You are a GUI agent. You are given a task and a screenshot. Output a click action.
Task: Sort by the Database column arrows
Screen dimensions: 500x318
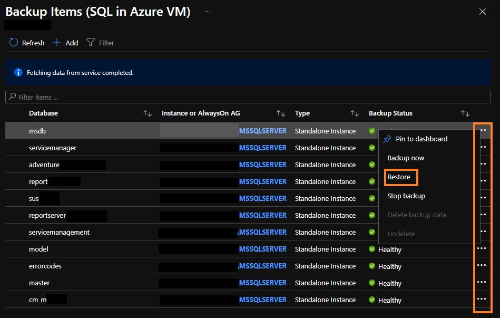click(148, 113)
